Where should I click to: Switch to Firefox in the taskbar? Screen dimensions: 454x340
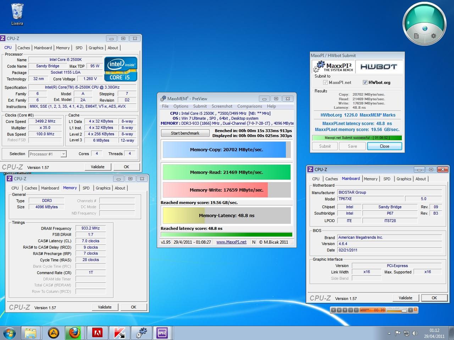tap(74, 333)
